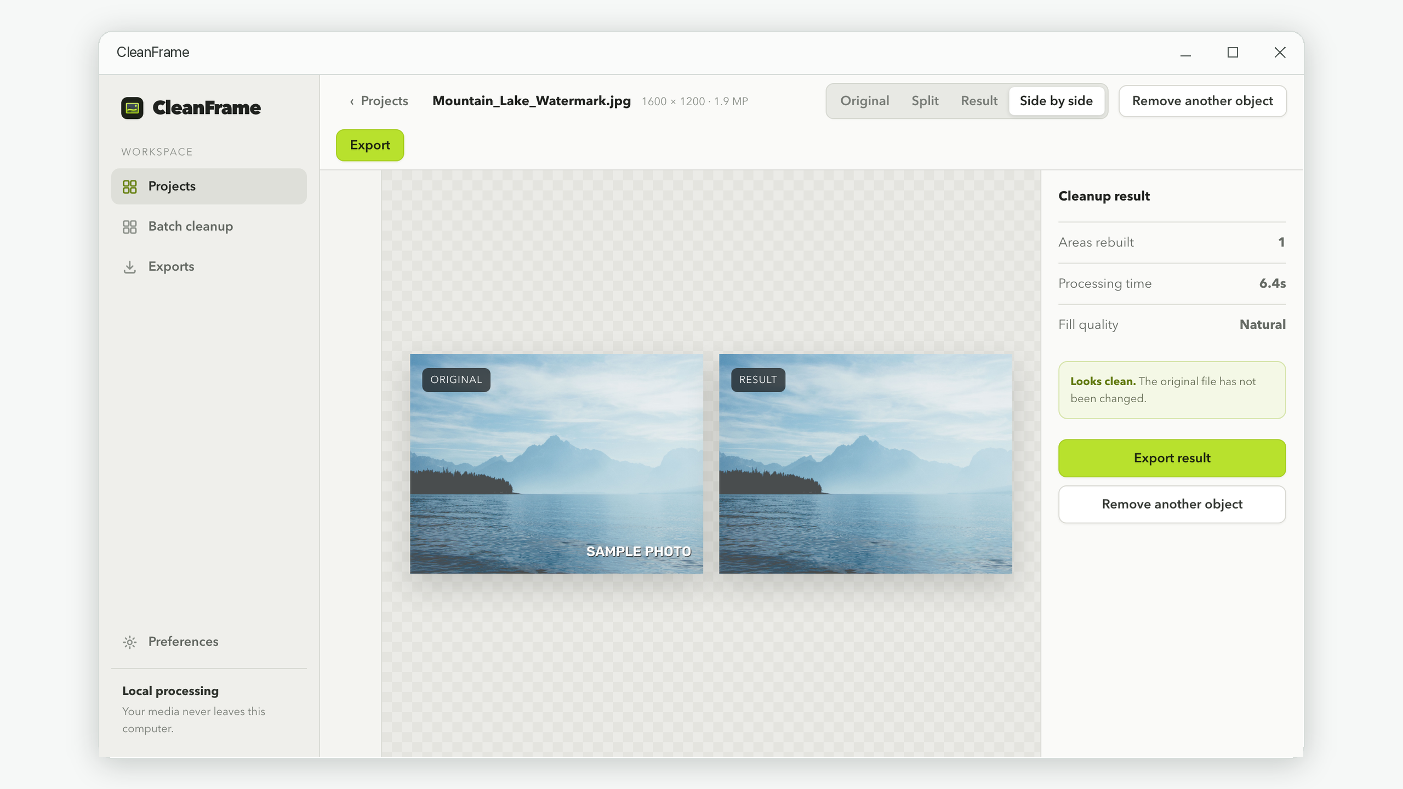Minimize the CleanFrame window
Screen dimensions: 1403x789
[1185, 53]
